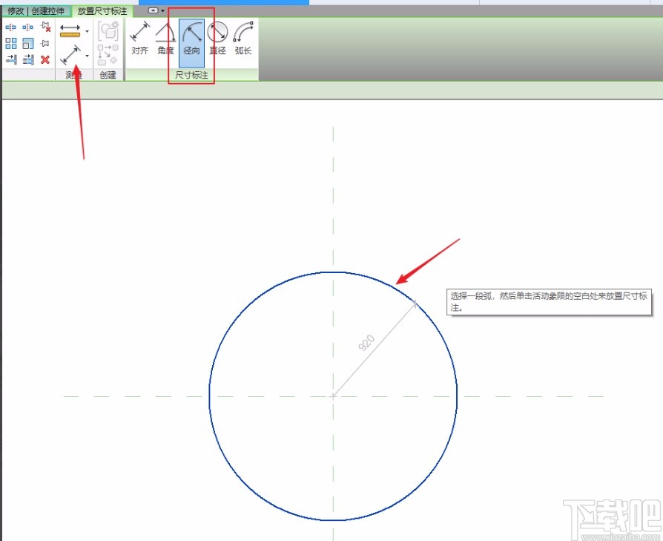Click the 920 radius dimension value
Image resolution: width=663 pixels, height=541 pixels.
tap(366, 343)
